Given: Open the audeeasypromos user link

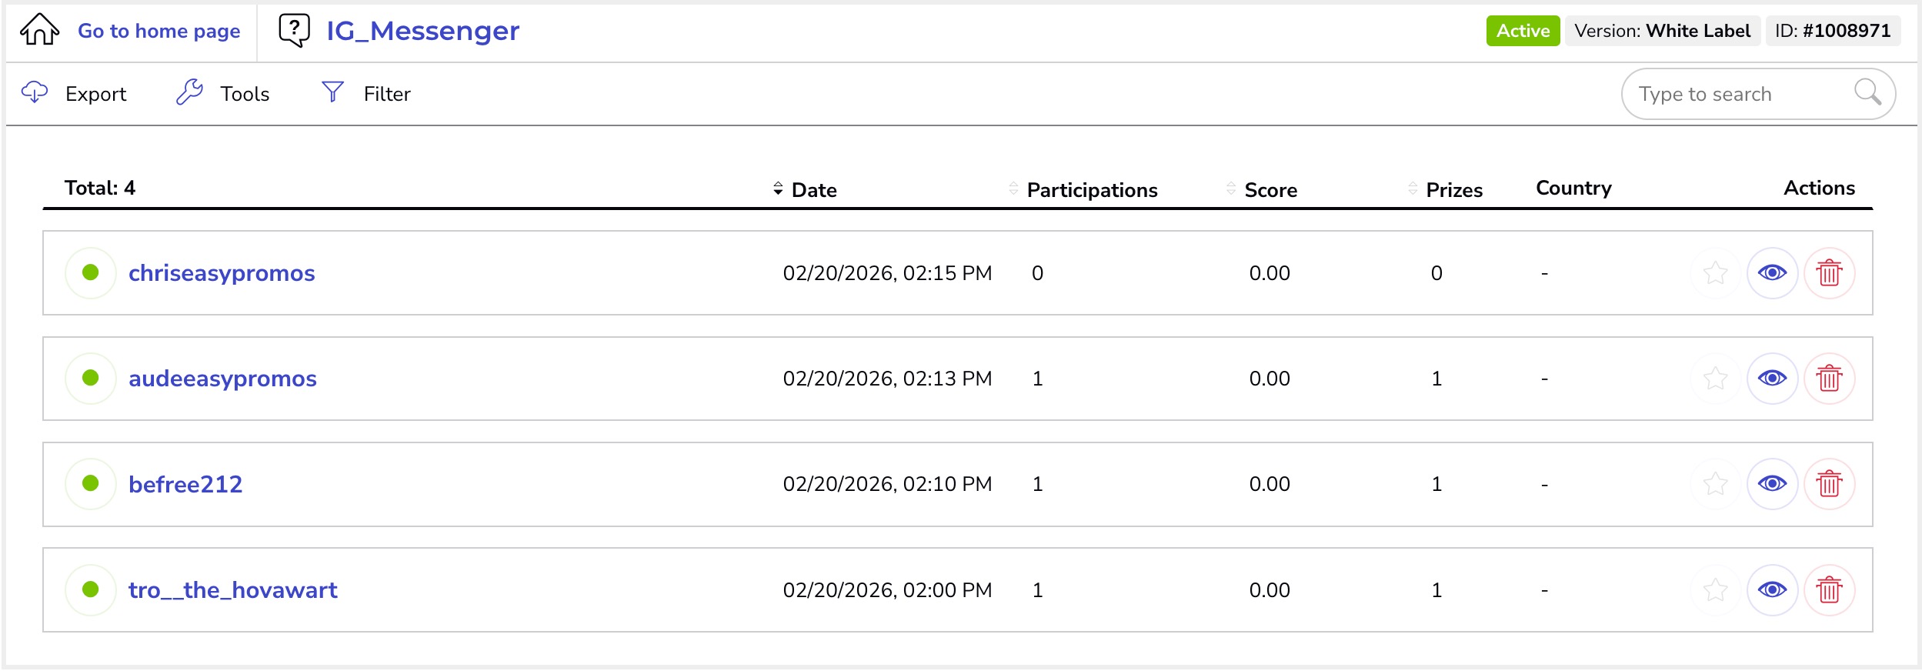Looking at the screenshot, I should [222, 379].
